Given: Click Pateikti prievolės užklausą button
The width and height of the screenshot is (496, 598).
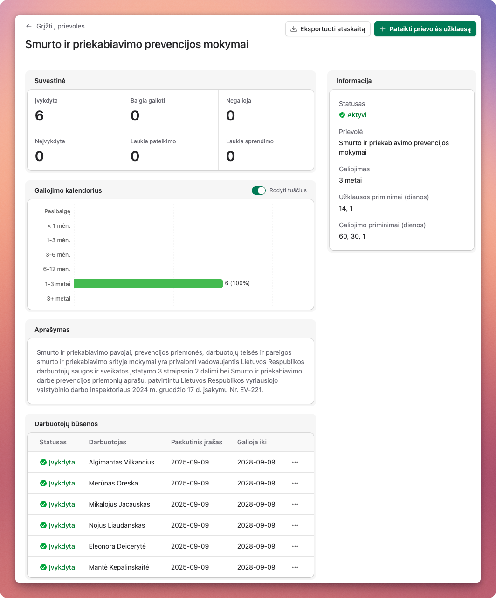Looking at the screenshot, I should pos(425,29).
